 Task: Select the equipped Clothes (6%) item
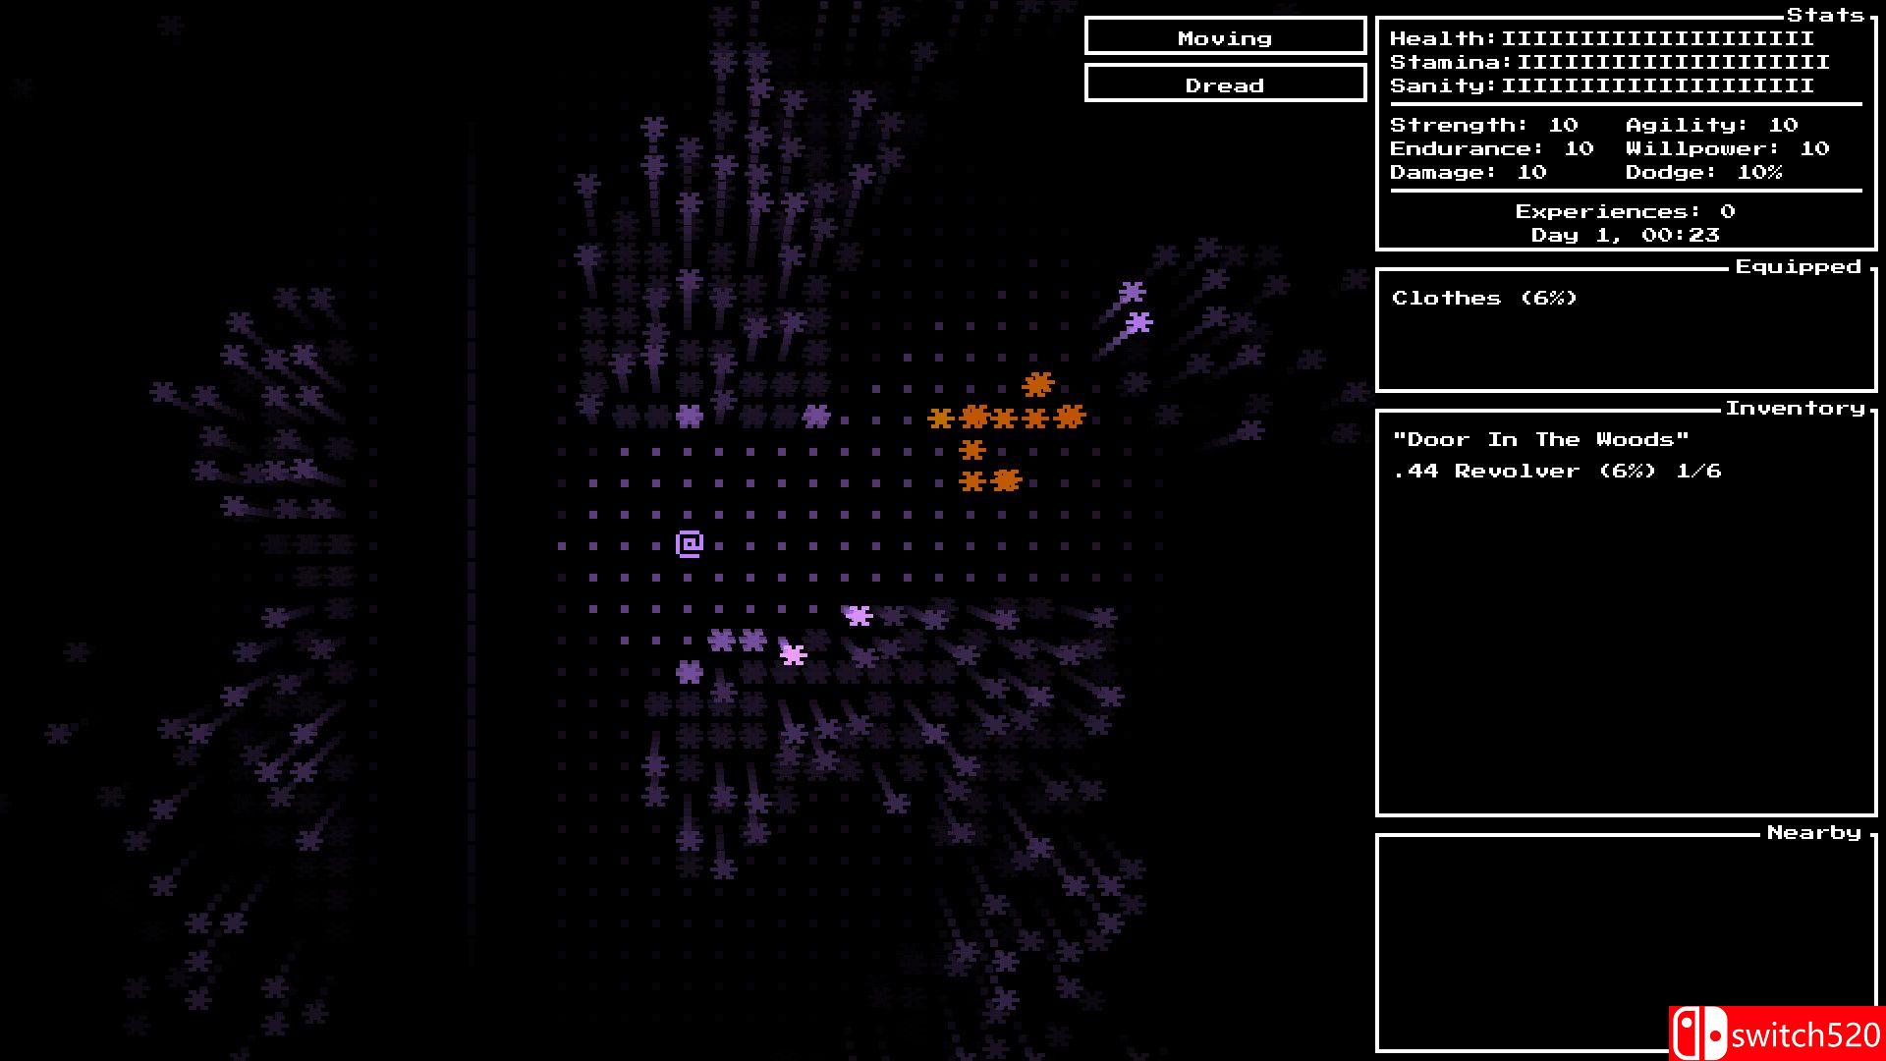coord(1484,298)
